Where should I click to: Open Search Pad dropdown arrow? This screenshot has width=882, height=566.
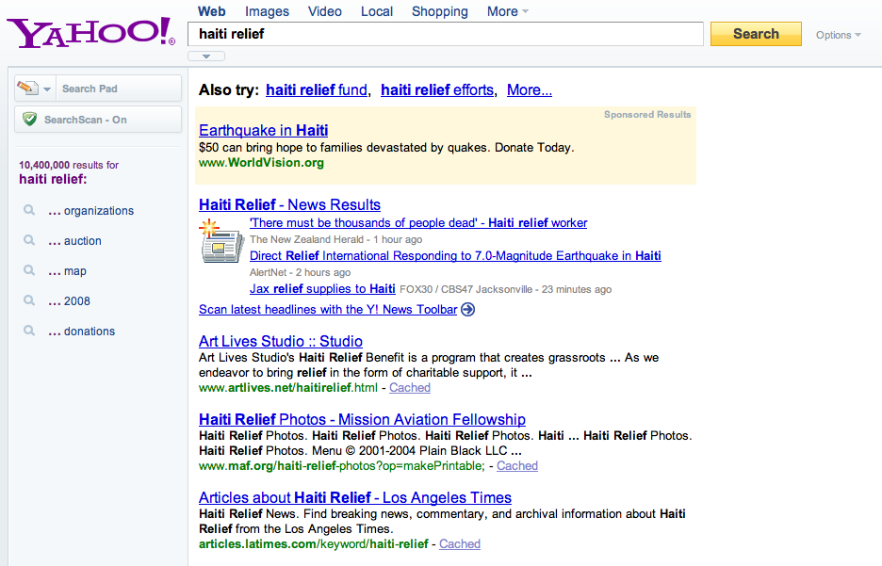(x=47, y=89)
